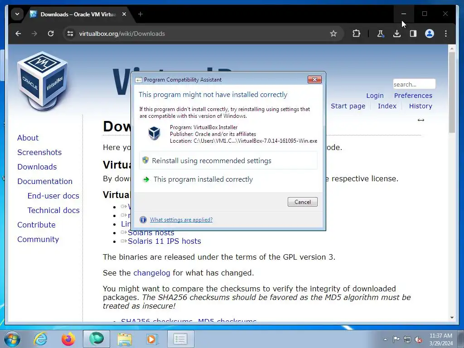Open Chrome three-dot menu
The width and height of the screenshot is (464, 348).
(x=446, y=34)
